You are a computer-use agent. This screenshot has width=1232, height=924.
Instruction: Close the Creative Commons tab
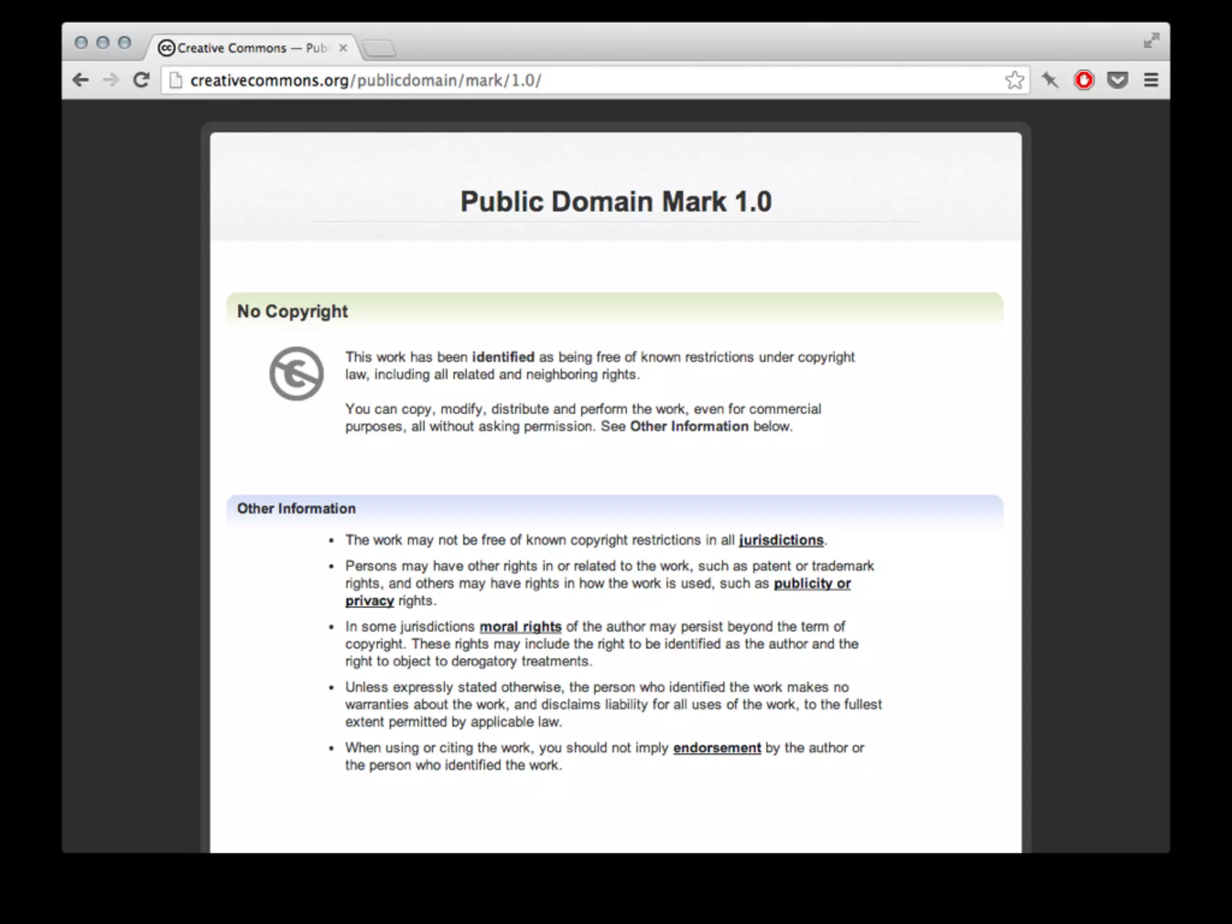point(343,48)
